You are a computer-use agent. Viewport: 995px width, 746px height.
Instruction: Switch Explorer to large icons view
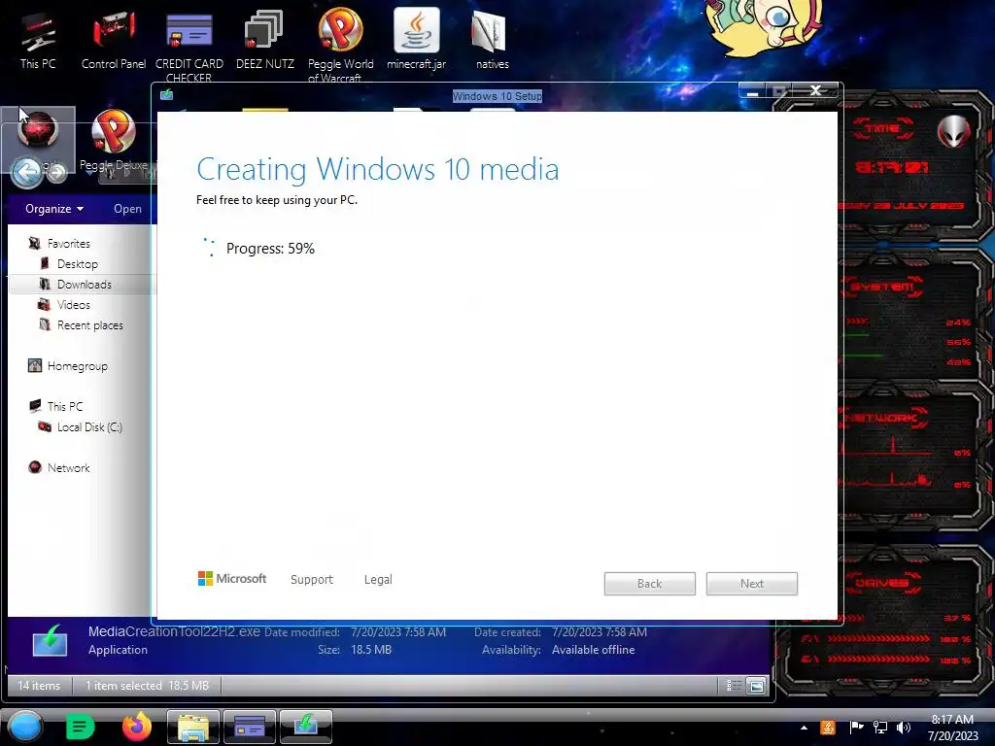[x=756, y=686]
